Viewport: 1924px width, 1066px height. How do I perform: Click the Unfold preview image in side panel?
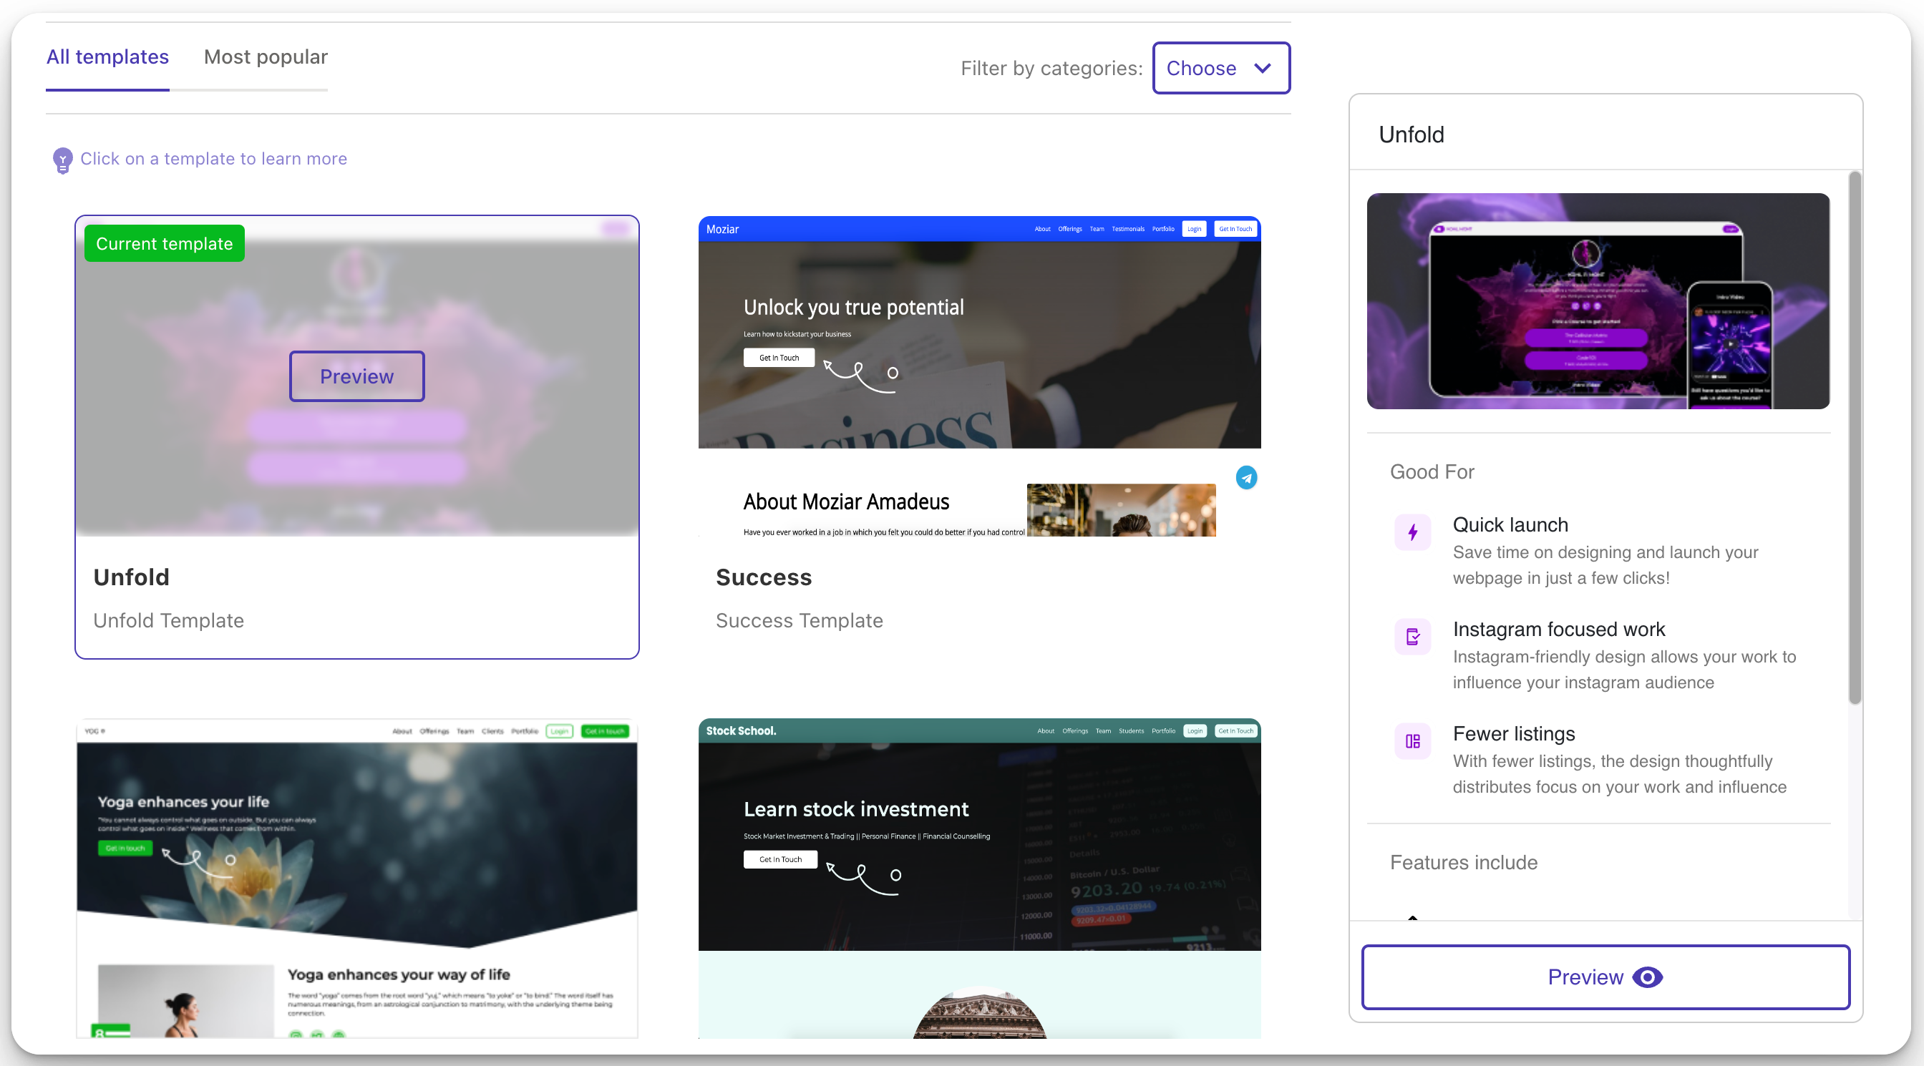click(1598, 300)
